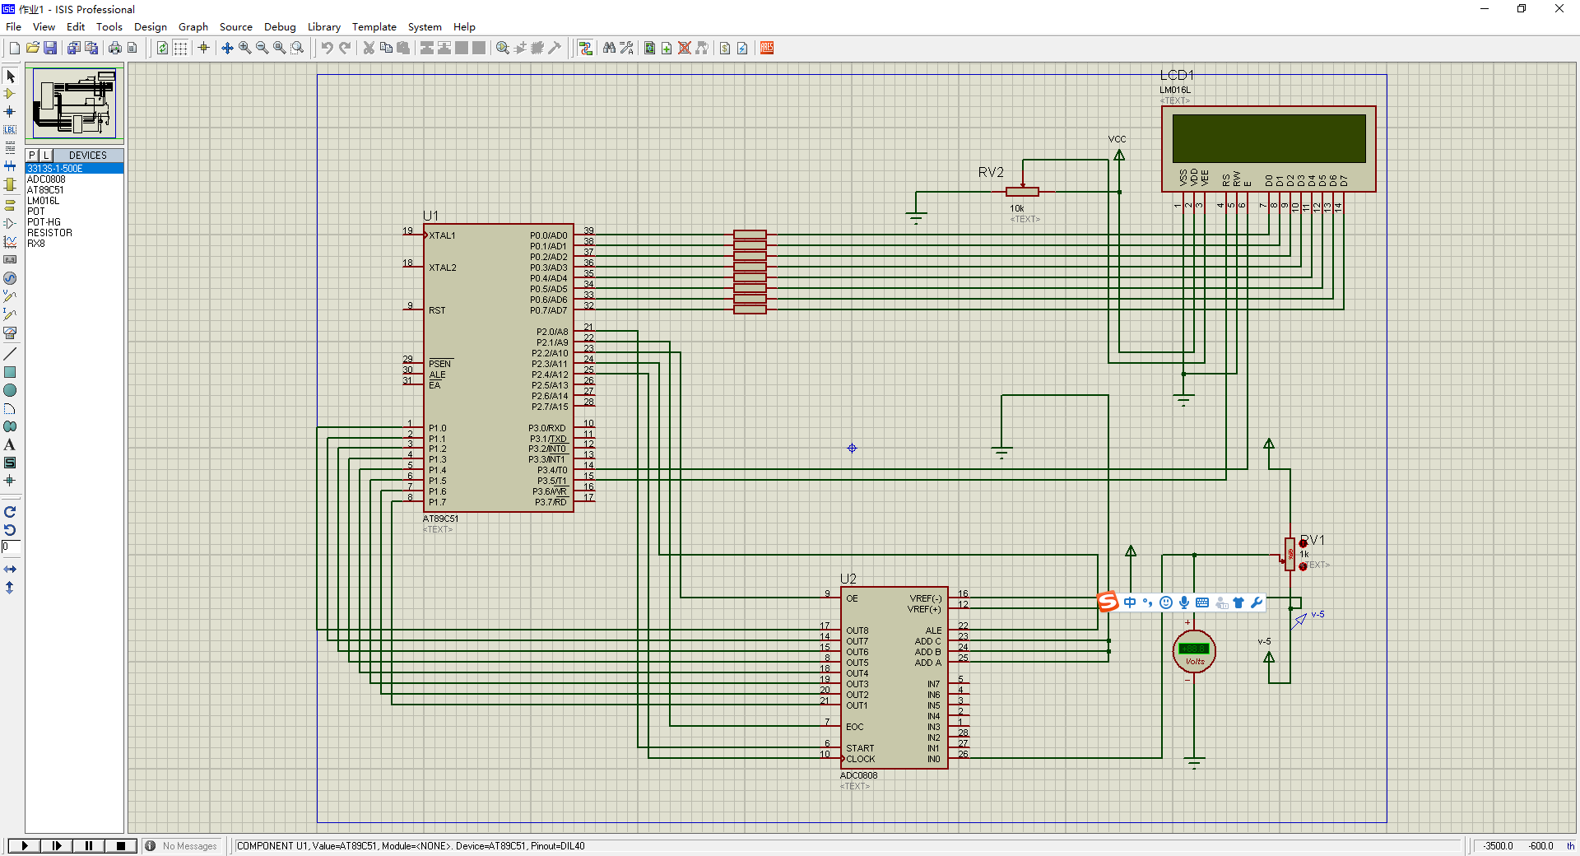The width and height of the screenshot is (1580, 856).
Task: Select 3313S-1-500E in devices list
Action: (74, 168)
